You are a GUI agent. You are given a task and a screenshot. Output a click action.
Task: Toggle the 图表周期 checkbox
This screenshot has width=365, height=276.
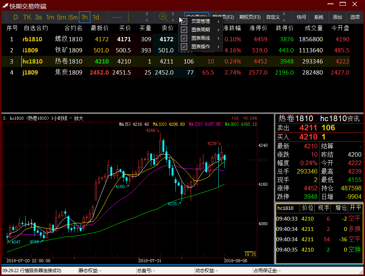pos(184,30)
